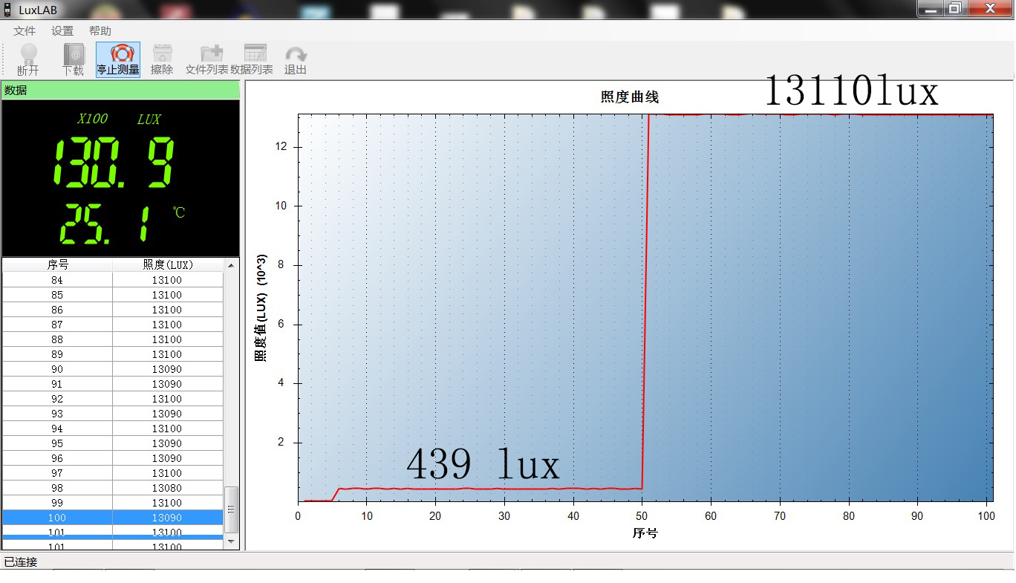
Task: Click the 数据 panel header
Action: point(120,90)
